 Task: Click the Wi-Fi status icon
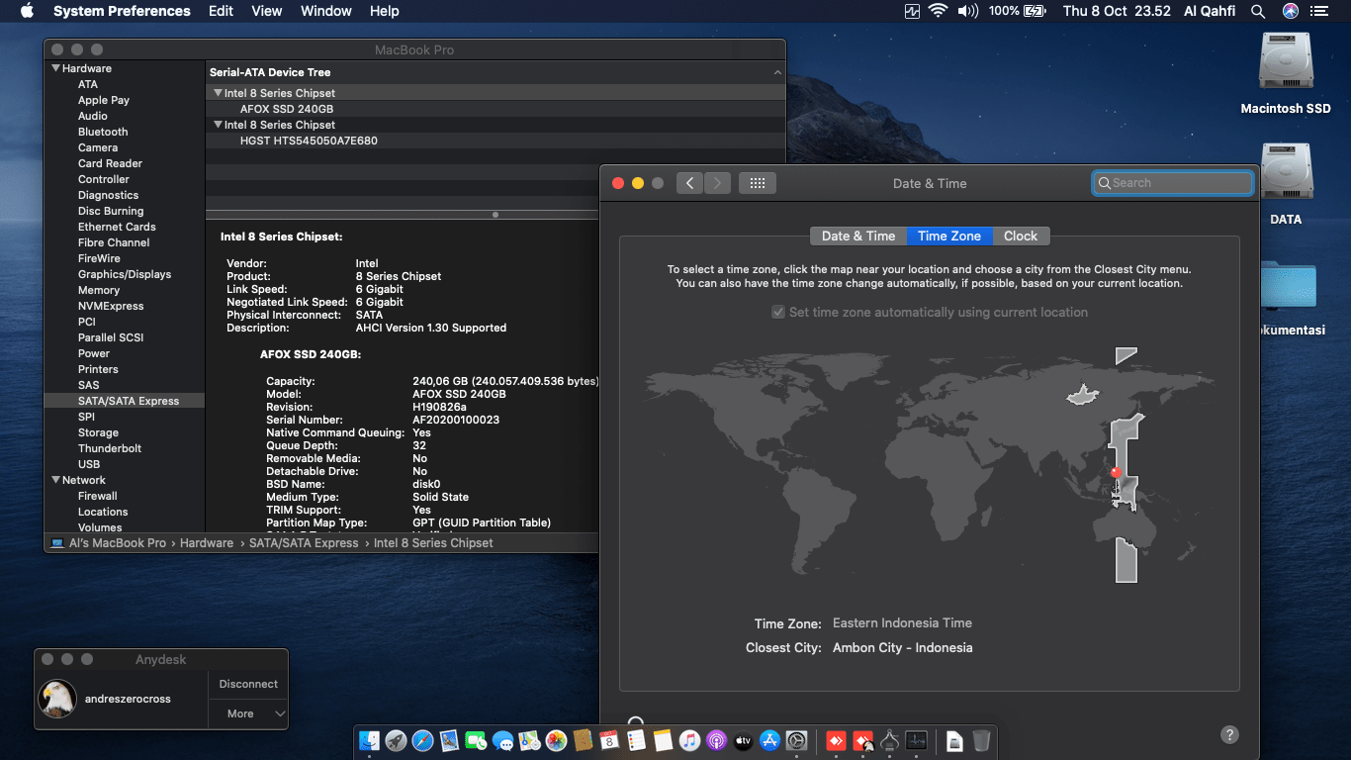click(x=936, y=11)
